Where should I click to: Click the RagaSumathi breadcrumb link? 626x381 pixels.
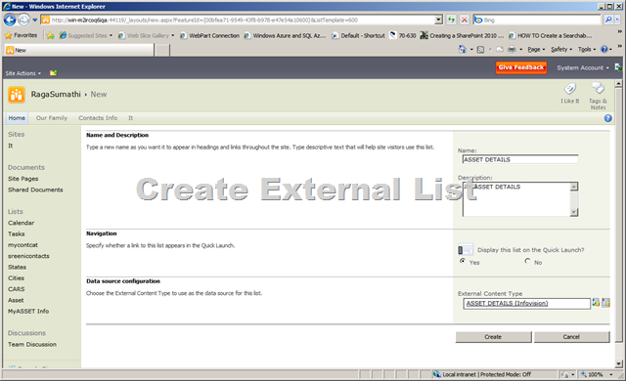click(56, 94)
